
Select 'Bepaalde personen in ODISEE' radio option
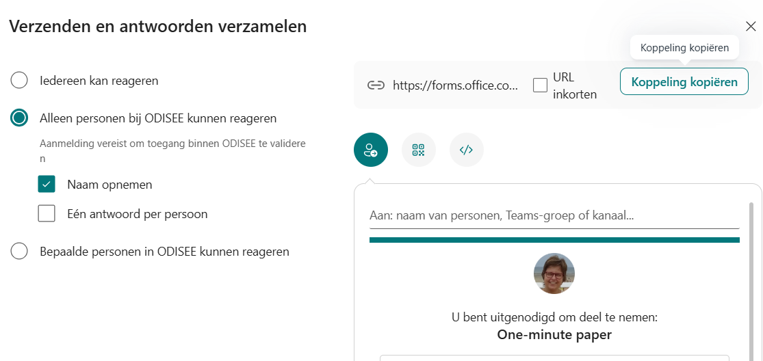pyautogui.click(x=19, y=252)
